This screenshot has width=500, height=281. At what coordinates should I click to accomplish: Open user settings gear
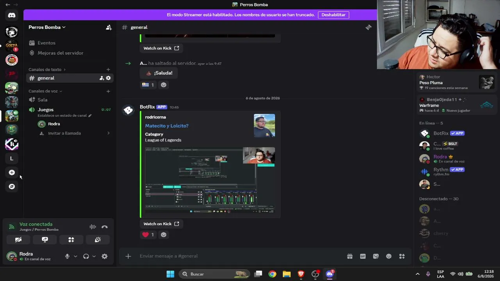(104, 256)
